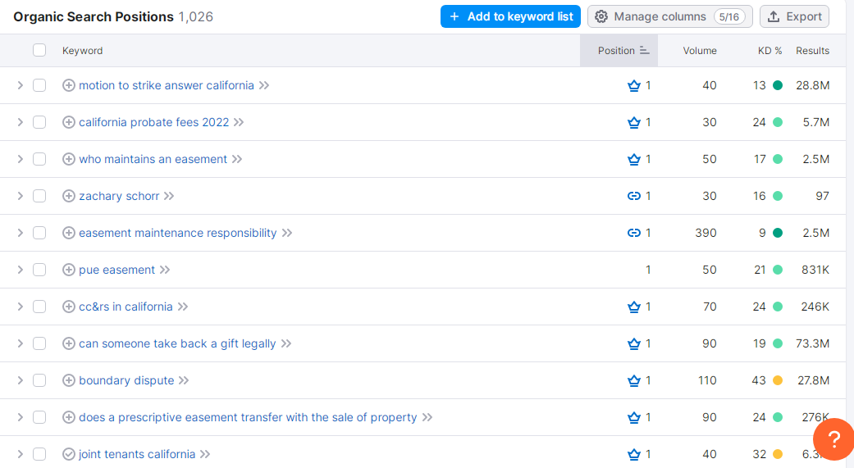Sort by the Keyword column header
Image resolution: width=854 pixels, height=468 pixels.
[82, 51]
